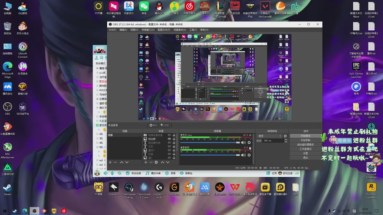Adjust the 桌面音频 volume slider

[210, 155]
